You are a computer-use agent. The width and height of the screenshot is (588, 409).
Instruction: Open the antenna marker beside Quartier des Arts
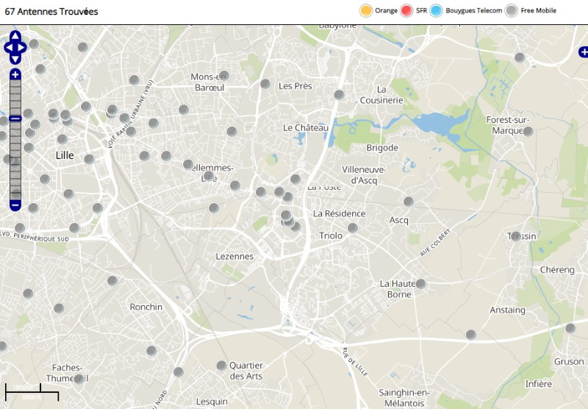coord(221,366)
